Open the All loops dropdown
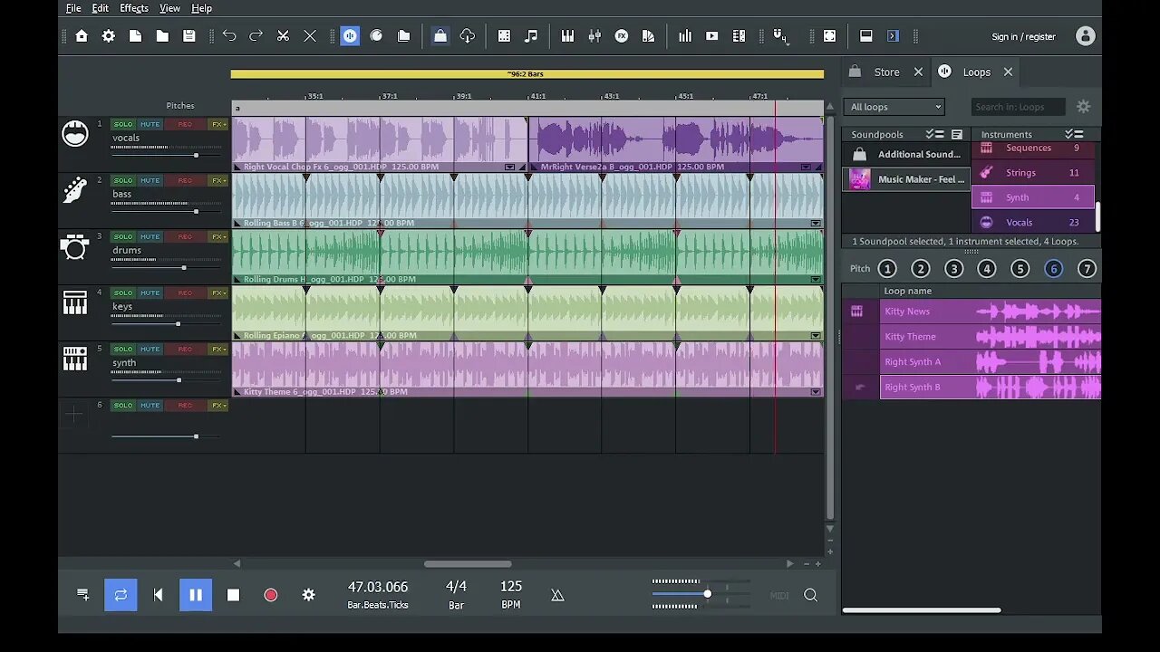 click(894, 107)
